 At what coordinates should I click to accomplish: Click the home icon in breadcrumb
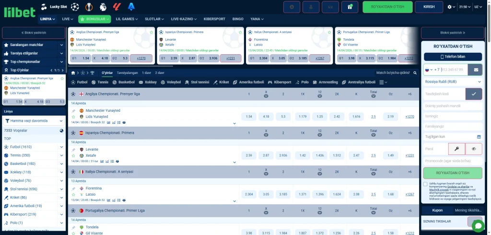pos(73,73)
